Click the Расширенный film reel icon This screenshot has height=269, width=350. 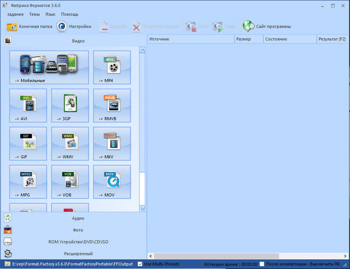tap(8, 253)
